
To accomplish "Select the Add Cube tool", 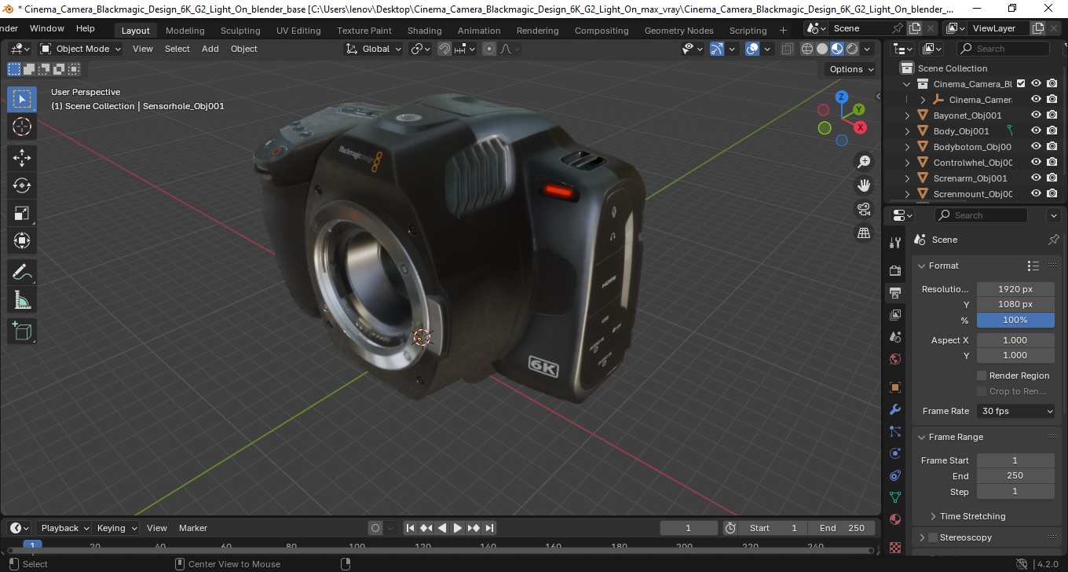I will (x=22, y=332).
